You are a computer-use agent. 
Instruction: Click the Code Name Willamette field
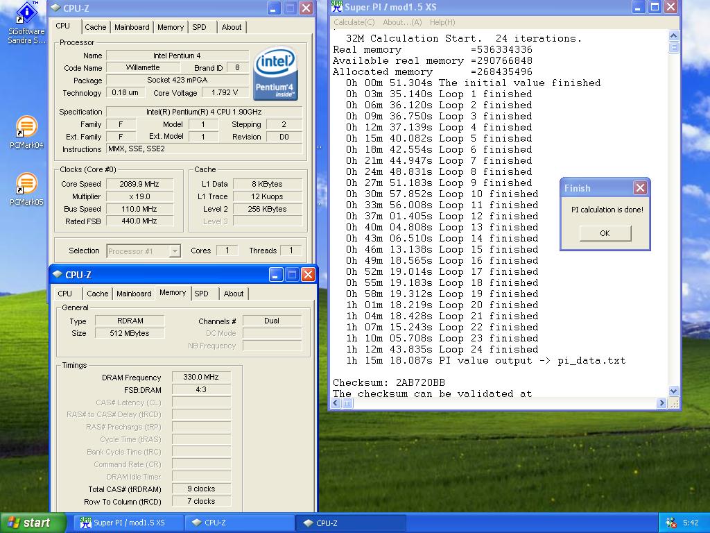coord(143,67)
